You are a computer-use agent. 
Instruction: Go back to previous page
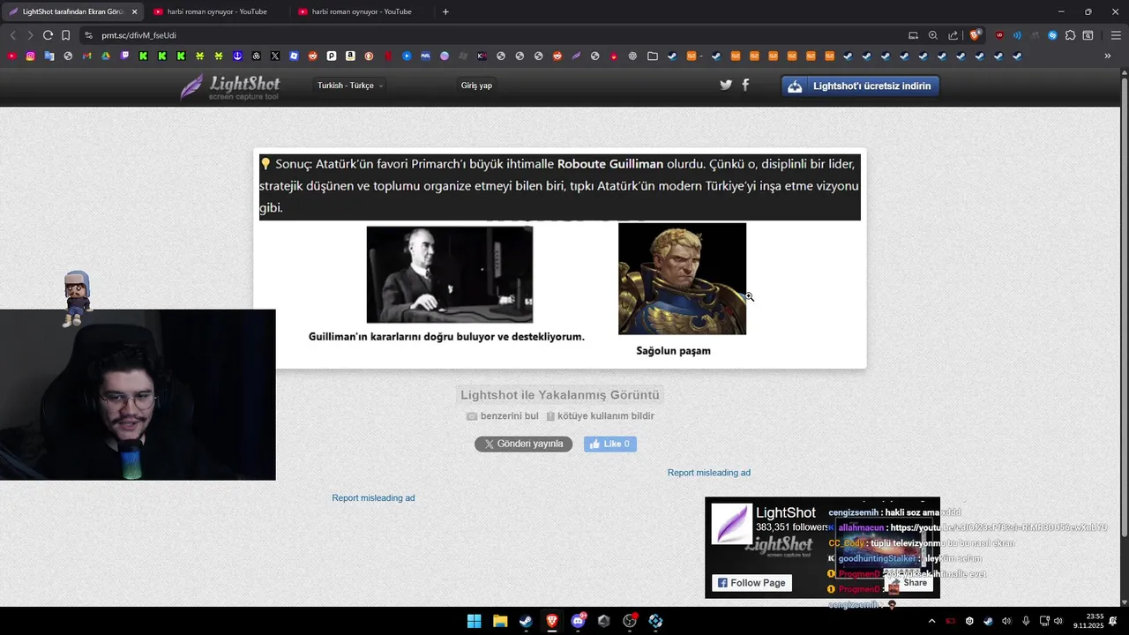12,35
